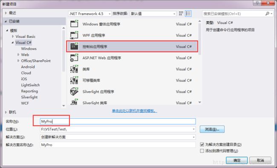Click the 可移植类库 row text

(91, 80)
